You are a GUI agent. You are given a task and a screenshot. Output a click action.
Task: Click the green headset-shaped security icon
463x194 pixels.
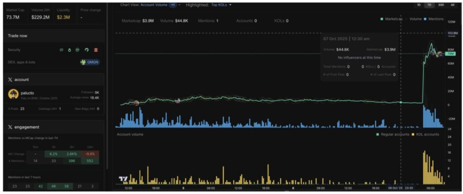87,50
